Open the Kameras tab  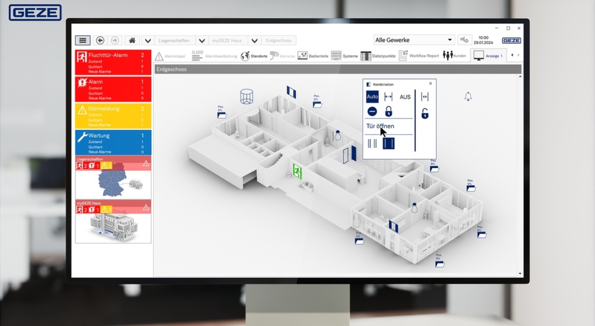coord(282,56)
